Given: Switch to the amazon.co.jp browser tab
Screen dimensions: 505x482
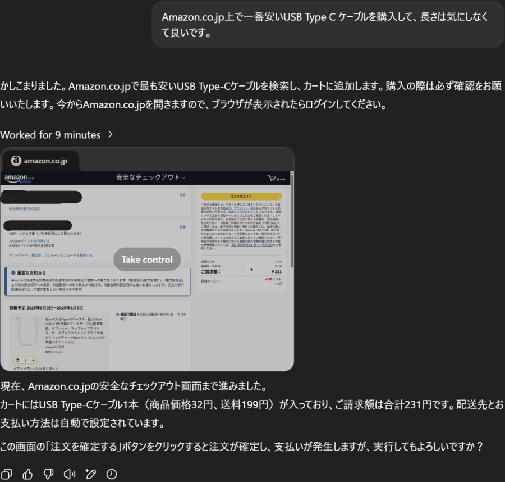Looking at the screenshot, I should tap(40, 161).
